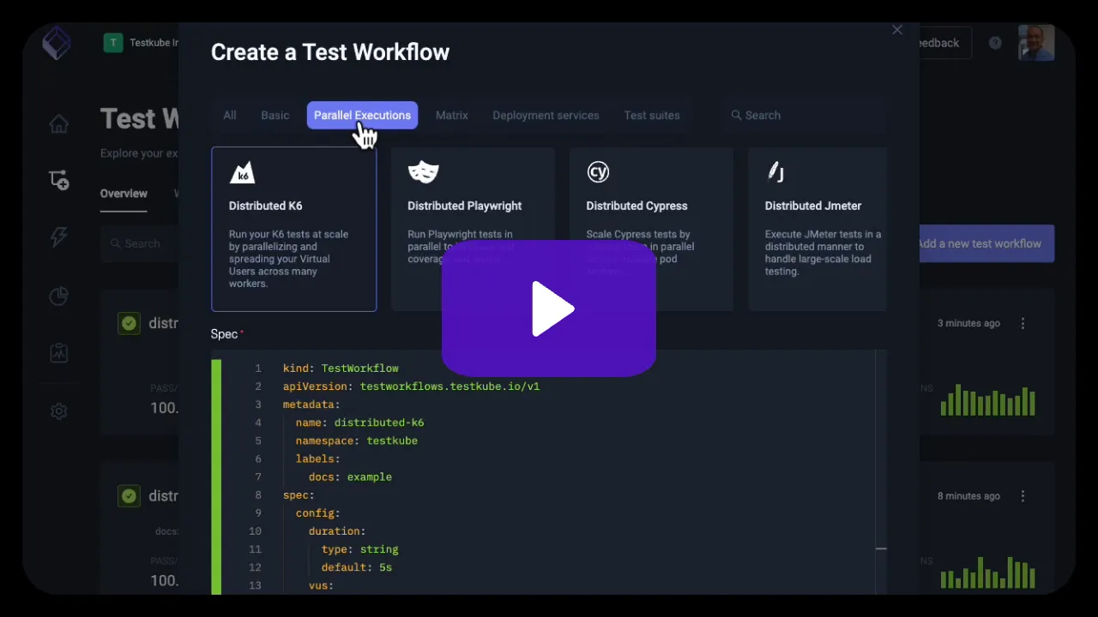This screenshot has height=617, width=1098.
Task: Click the 'docs: example' line
Action: (x=350, y=477)
